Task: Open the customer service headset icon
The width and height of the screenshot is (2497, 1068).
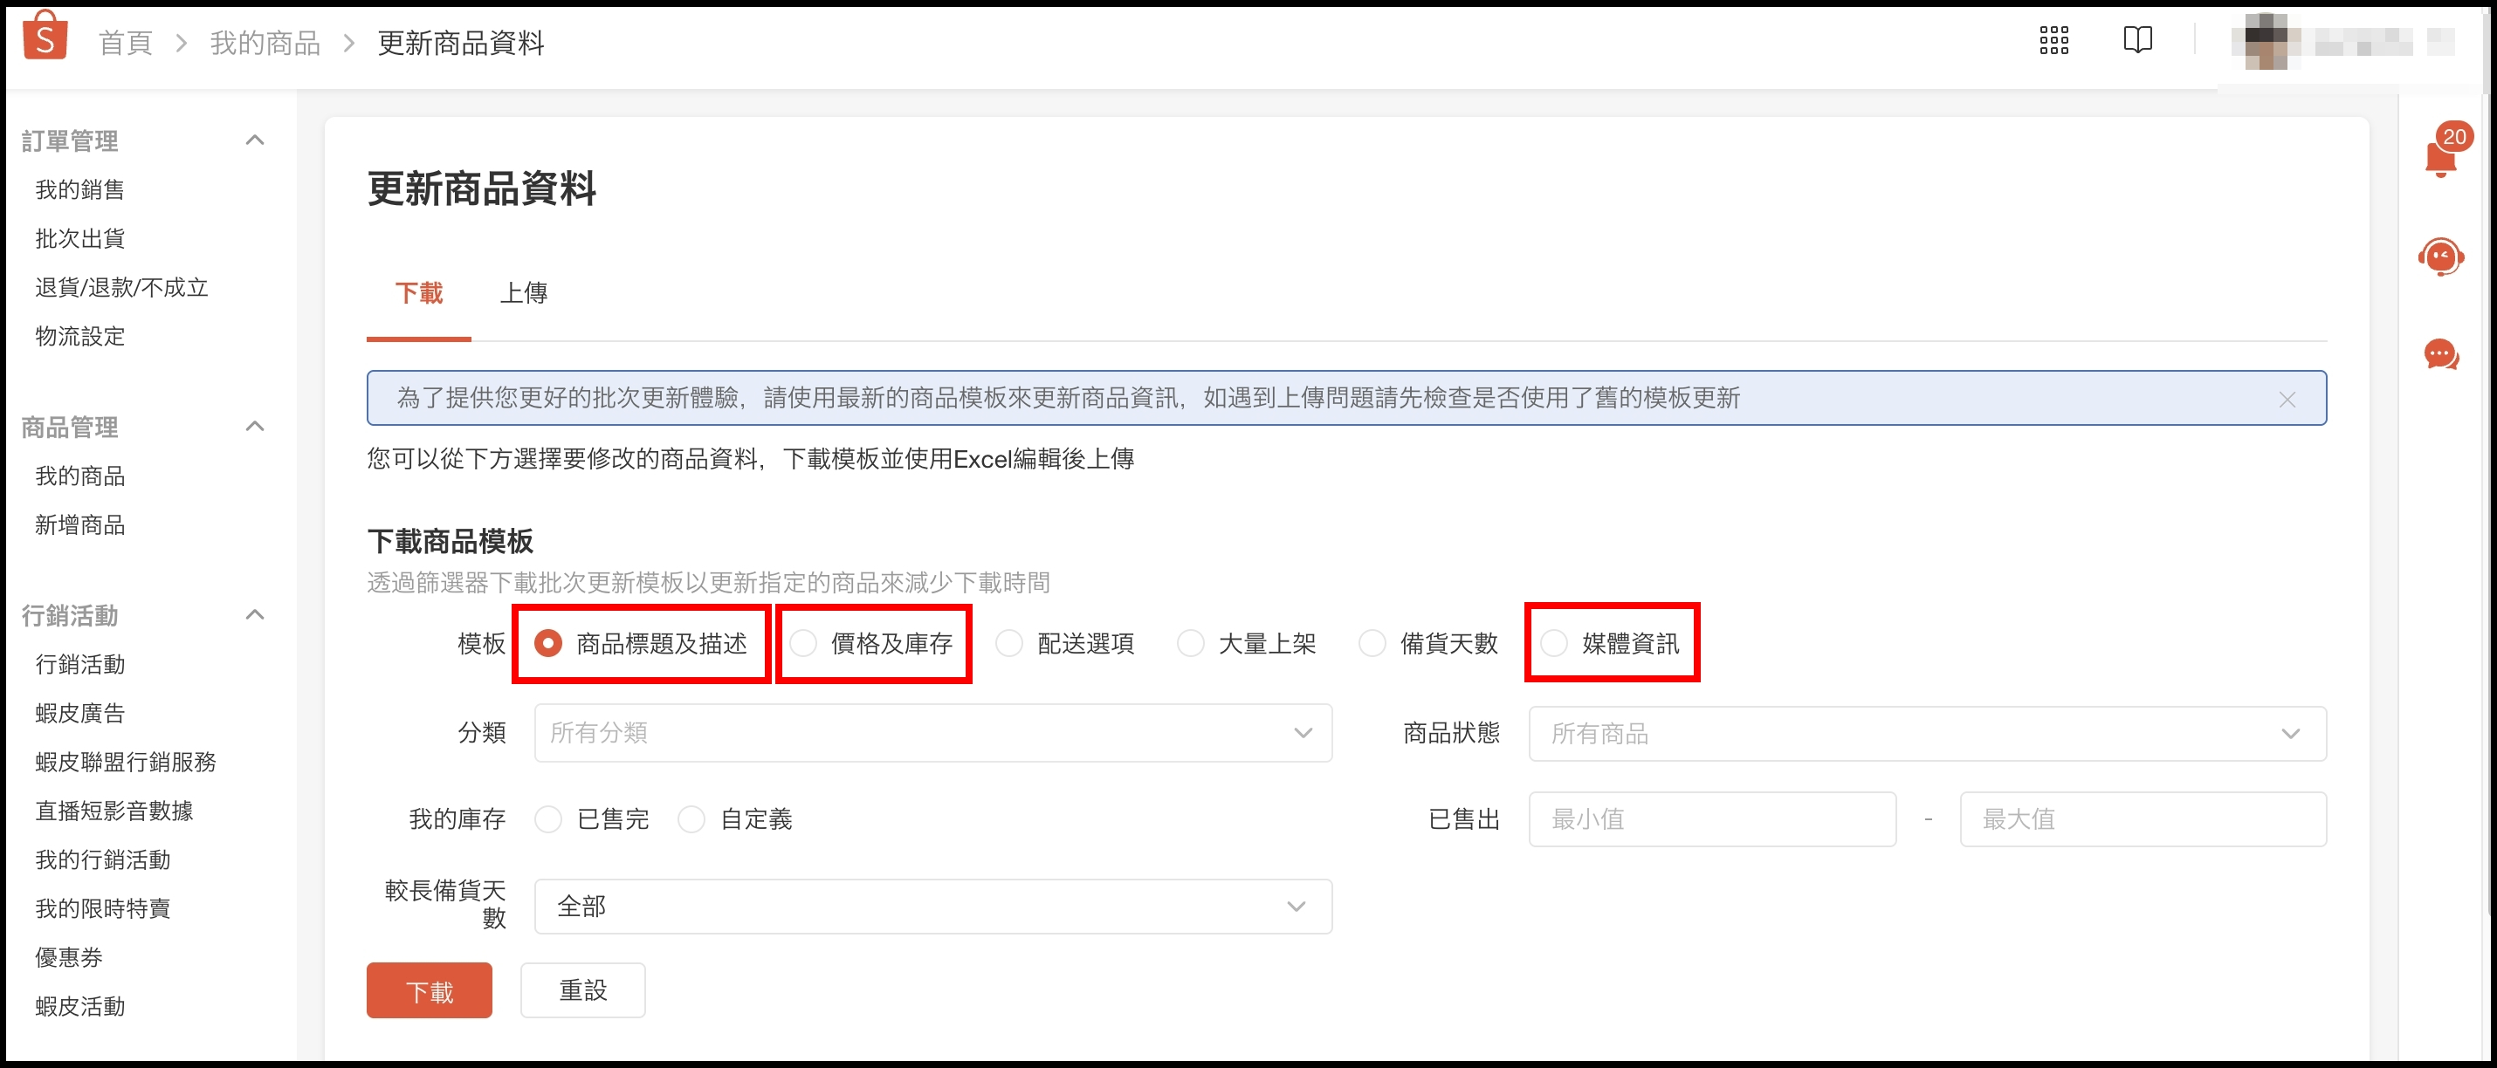Action: [x=2439, y=257]
